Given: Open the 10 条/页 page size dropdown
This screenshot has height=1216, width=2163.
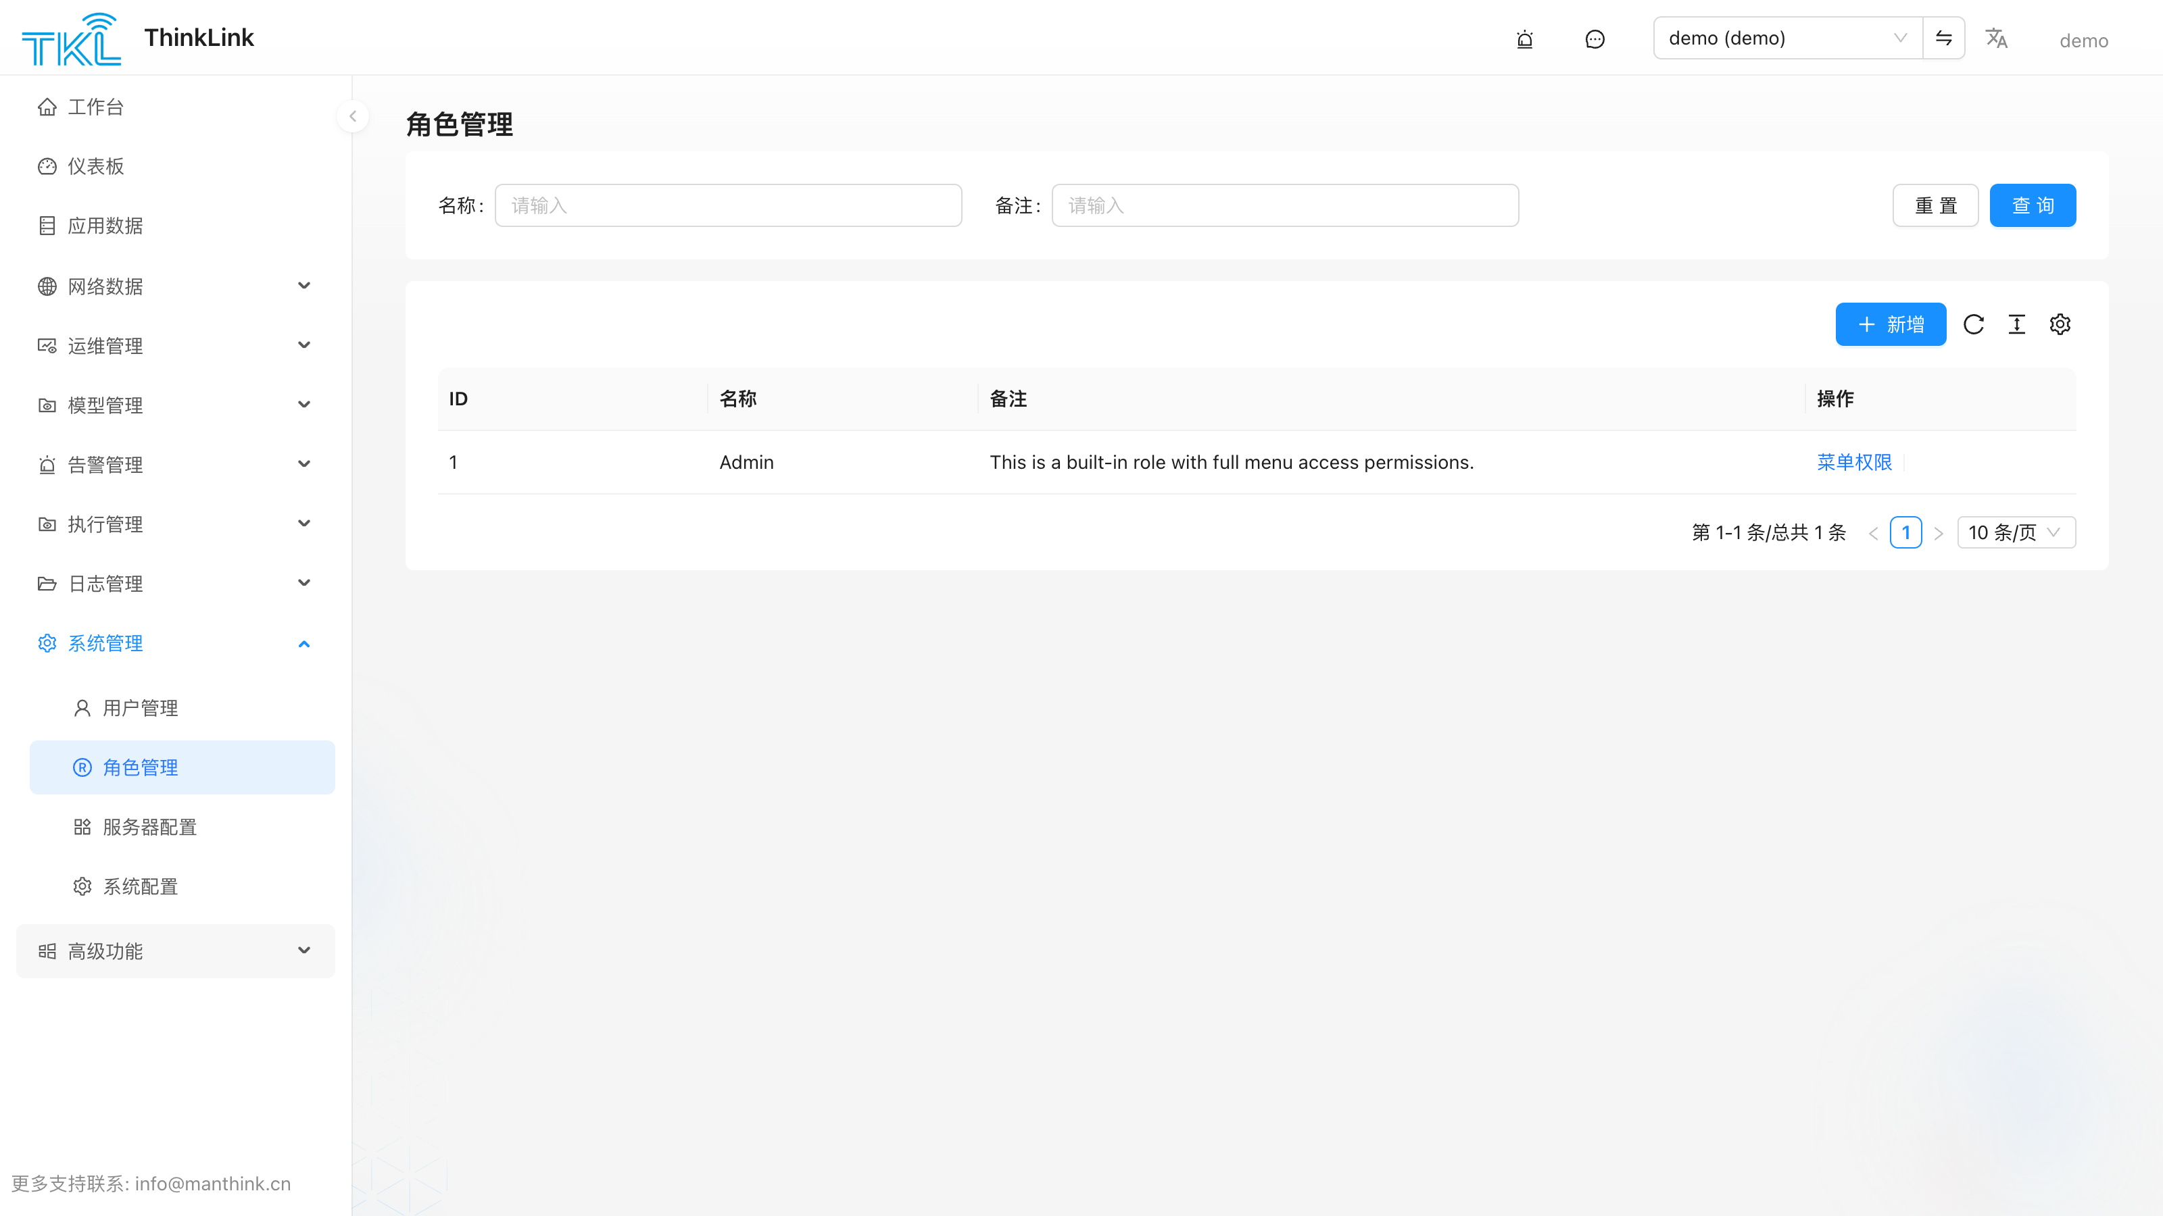Looking at the screenshot, I should tap(2016, 532).
